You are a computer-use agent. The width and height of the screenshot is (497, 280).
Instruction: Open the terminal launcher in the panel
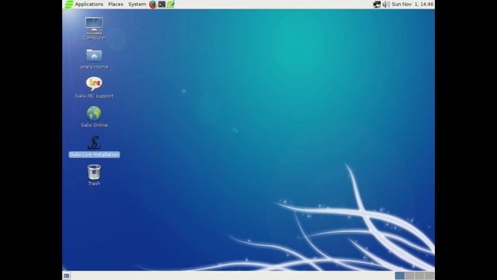pyautogui.click(x=162, y=5)
